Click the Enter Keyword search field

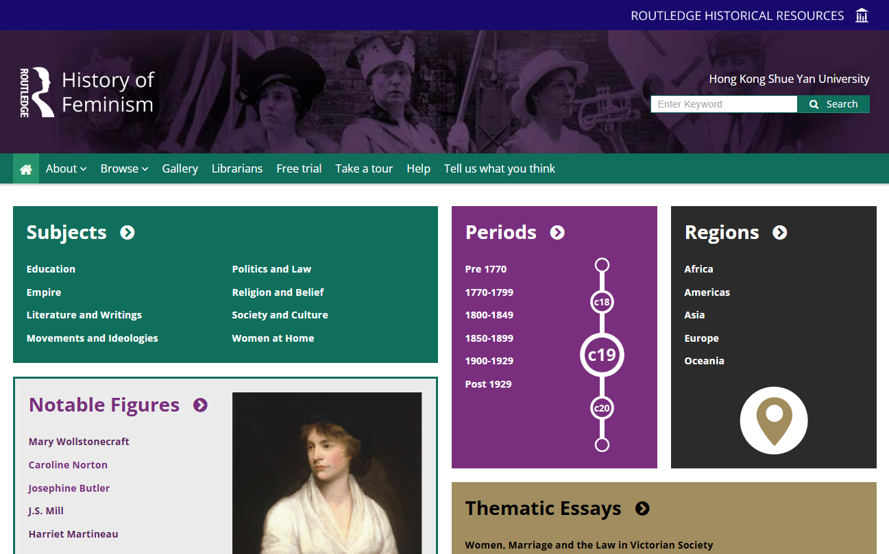723,104
